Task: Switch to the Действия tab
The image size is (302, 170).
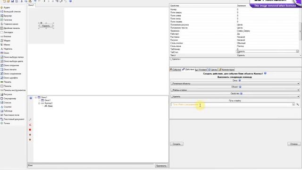Action: tap(188, 69)
